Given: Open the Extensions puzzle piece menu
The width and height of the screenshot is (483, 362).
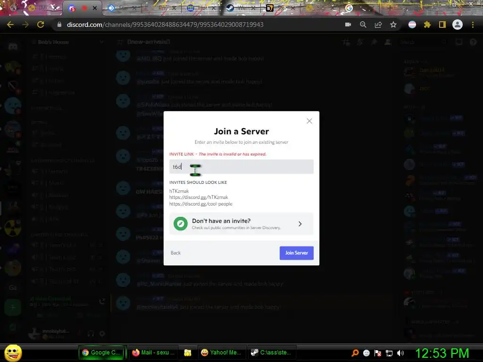Looking at the screenshot, I should tap(427, 25).
